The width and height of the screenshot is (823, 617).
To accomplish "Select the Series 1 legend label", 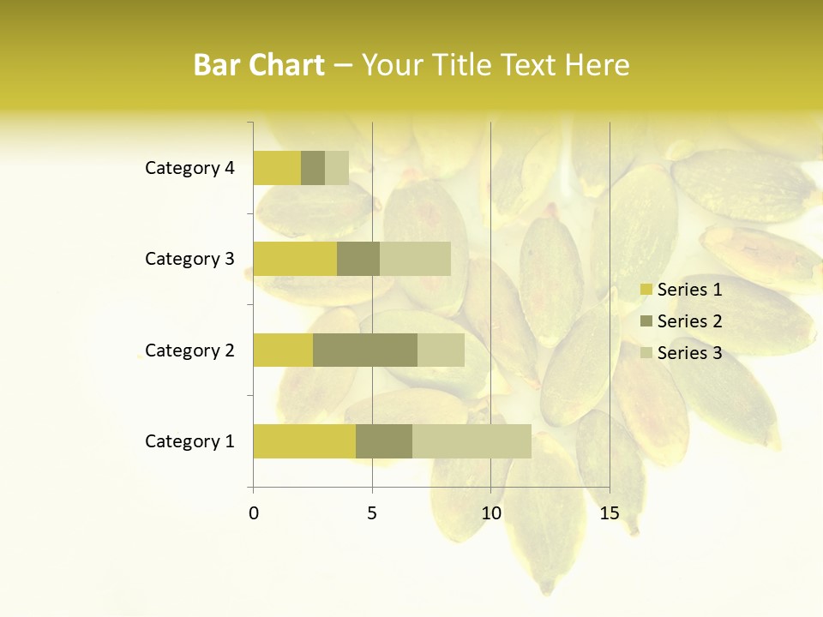I will tap(689, 289).
